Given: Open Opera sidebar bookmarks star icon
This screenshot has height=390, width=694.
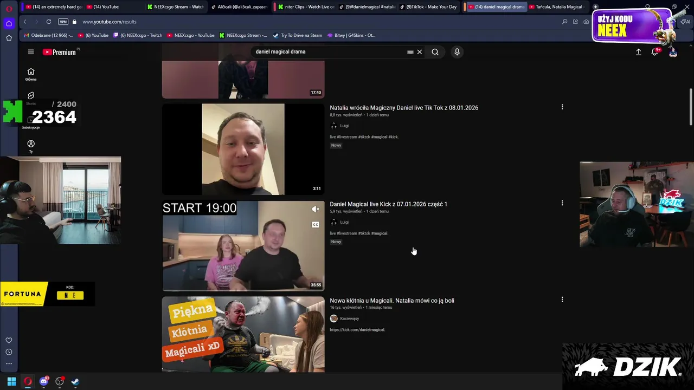Looking at the screenshot, I should (x=9, y=38).
